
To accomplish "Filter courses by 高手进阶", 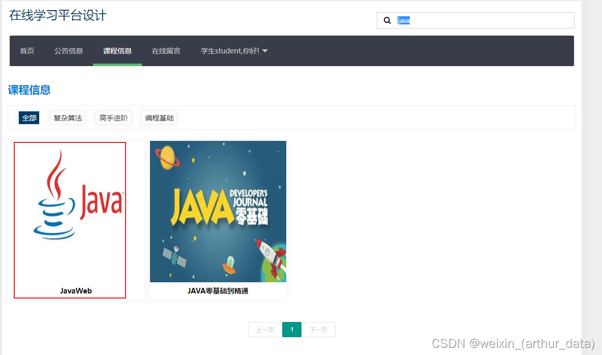I will point(113,118).
